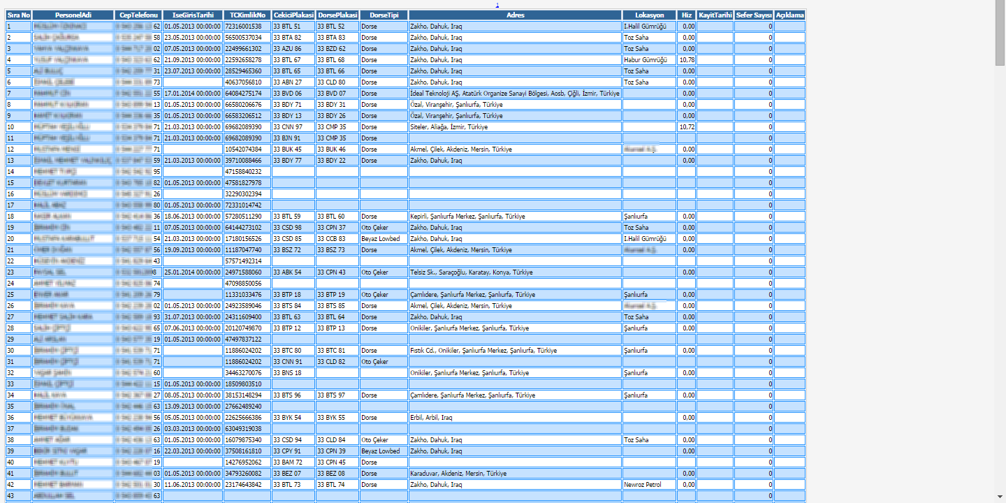Viewport: 1006px width, 503px height.
Task: Select the İdeal Teknoloji AŞ address cell
Action: [x=515, y=94]
